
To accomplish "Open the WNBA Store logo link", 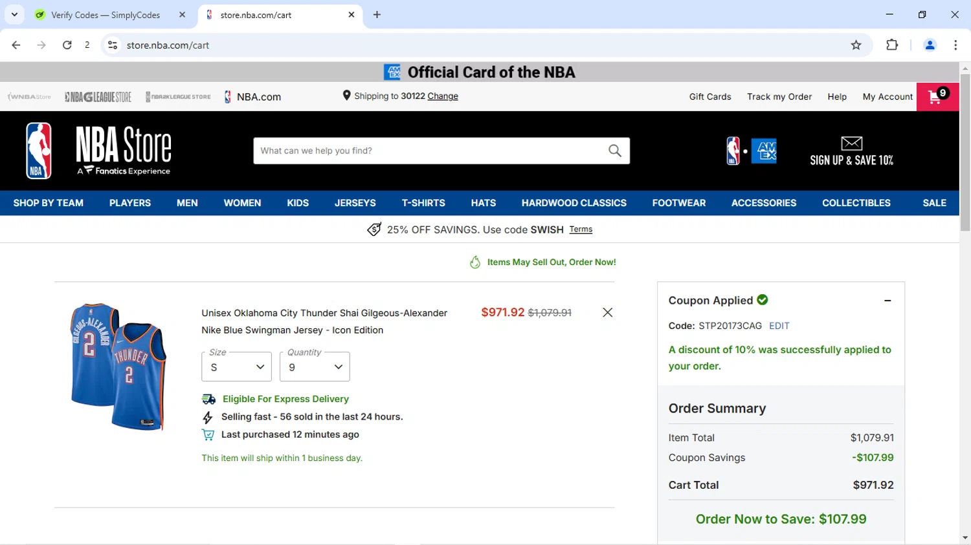I will pyautogui.click(x=29, y=97).
